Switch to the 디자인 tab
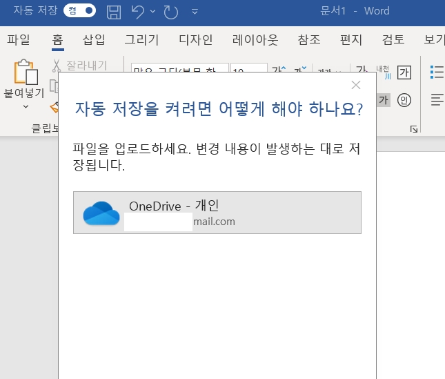 point(195,39)
